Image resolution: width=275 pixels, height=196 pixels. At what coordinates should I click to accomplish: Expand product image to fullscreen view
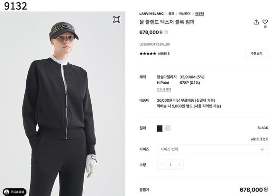116,19
